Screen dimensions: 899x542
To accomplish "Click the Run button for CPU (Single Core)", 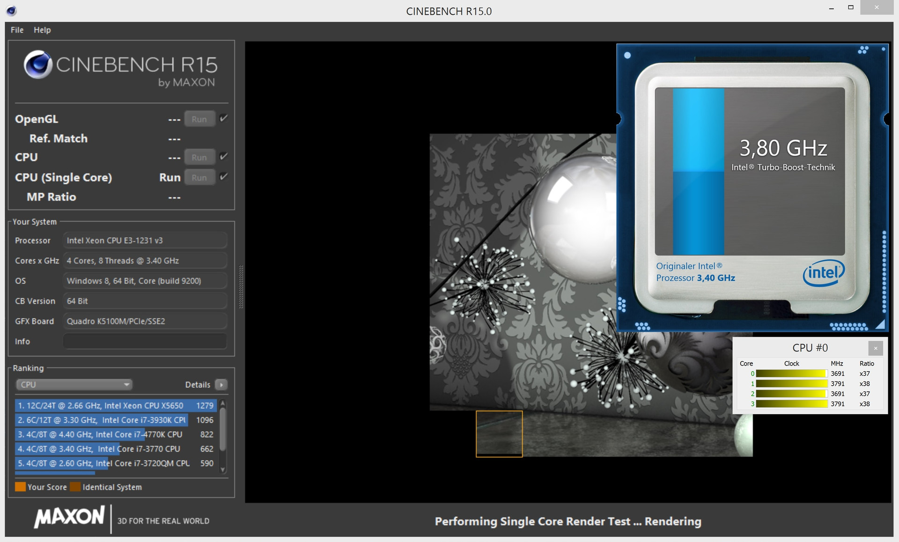I will pos(199,177).
